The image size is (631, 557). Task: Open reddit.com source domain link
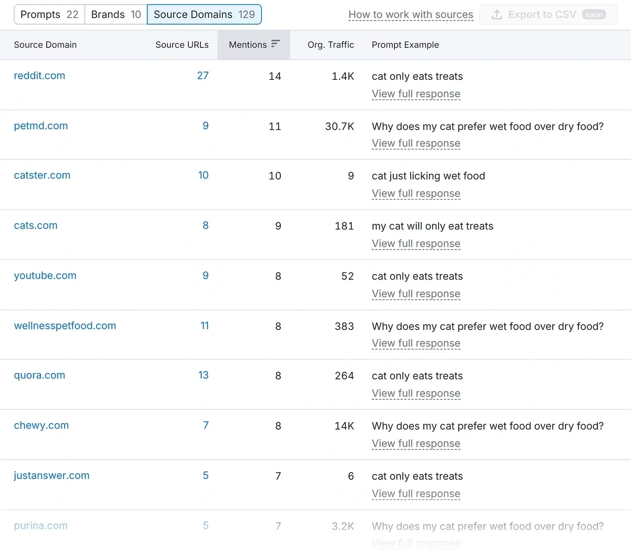(39, 76)
